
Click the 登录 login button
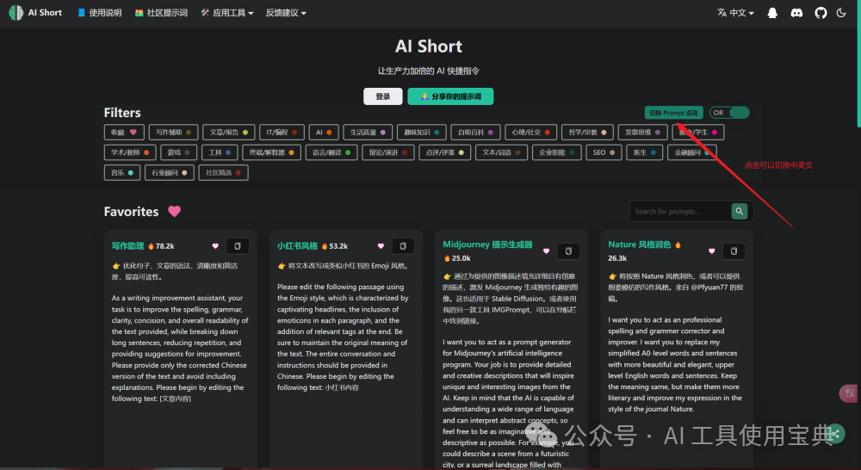point(383,96)
